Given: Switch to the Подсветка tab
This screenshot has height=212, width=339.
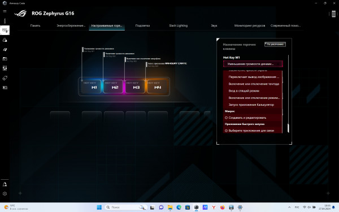Looking at the screenshot, I should [142, 25].
